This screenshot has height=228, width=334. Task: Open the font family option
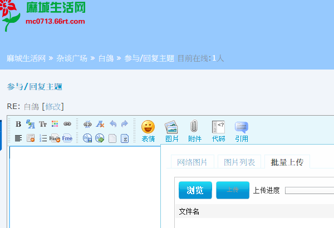coord(31,124)
